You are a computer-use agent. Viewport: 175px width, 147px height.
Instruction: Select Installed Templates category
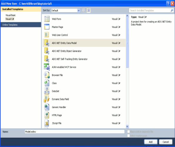pos(21,9)
